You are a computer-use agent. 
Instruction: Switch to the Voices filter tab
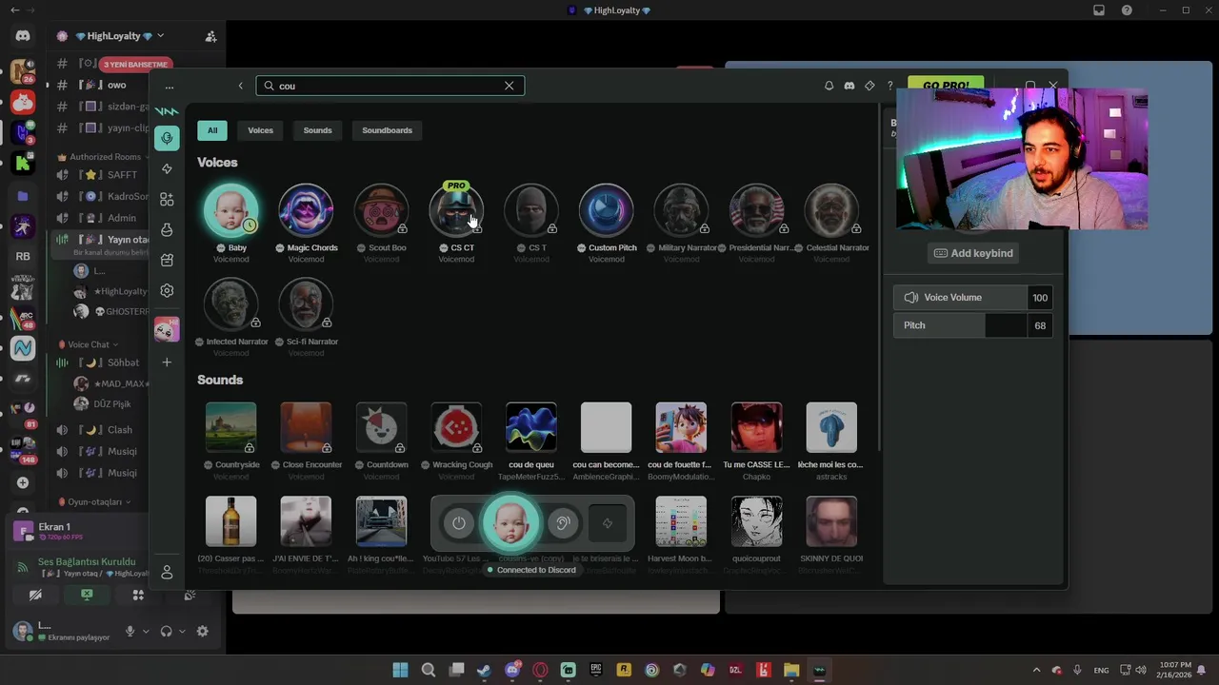coord(260,130)
